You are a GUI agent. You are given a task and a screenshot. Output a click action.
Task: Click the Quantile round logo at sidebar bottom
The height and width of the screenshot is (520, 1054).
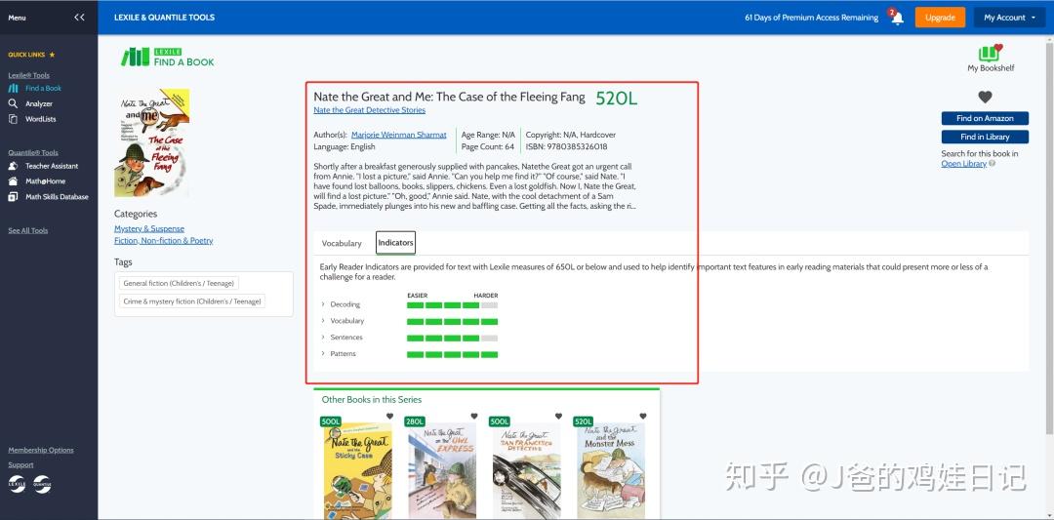pos(42,484)
